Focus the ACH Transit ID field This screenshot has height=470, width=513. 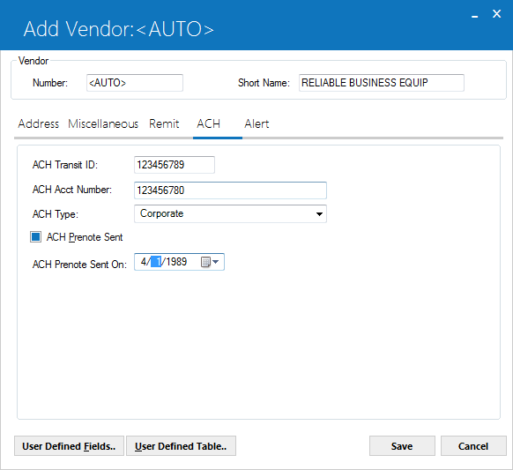pyautogui.click(x=175, y=165)
